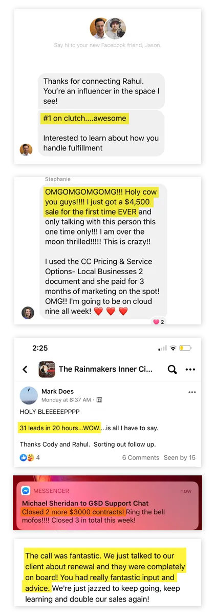The width and height of the screenshot is (215, 616).
Task: Tap The Rainmakers group thumbnail icon
Action: tap(47, 369)
